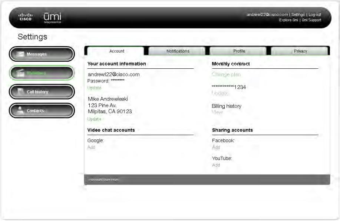
Task: Click the Milpitas, CA 90123 line
Action: click(x=110, y=112)
